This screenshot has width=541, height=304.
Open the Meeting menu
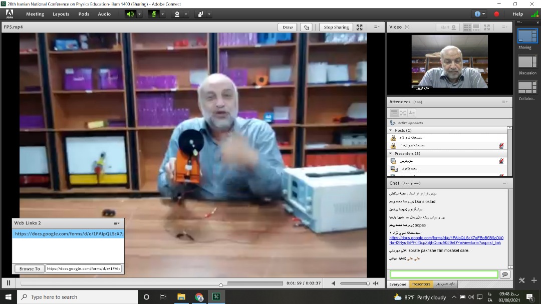tap(35, 14)
